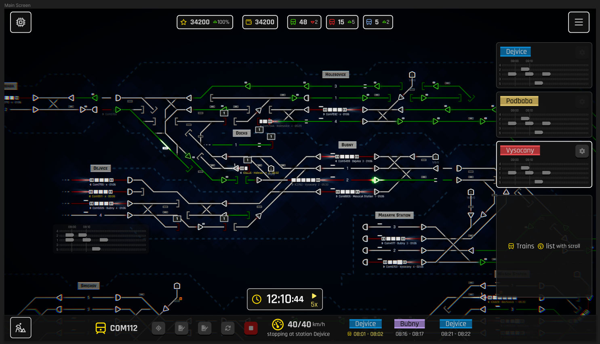Expand the 48 commuter trains counter
The image size is (600, 344).
[304, 22]
